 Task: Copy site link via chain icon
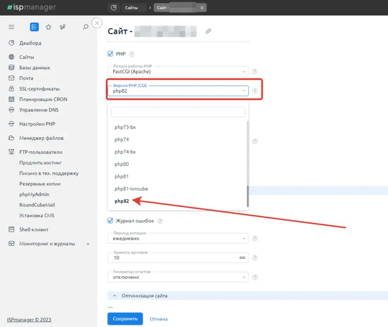coord(208,32)
